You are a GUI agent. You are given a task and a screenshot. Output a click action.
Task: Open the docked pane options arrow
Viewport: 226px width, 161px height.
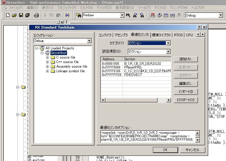point(58,22)
